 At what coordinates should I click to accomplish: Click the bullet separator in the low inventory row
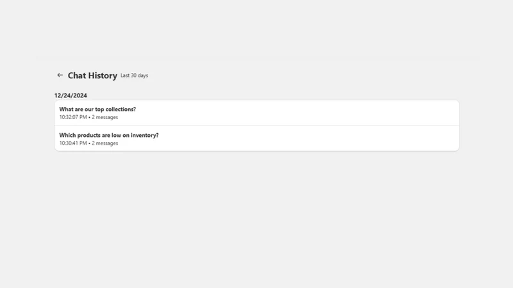(89, 143)
